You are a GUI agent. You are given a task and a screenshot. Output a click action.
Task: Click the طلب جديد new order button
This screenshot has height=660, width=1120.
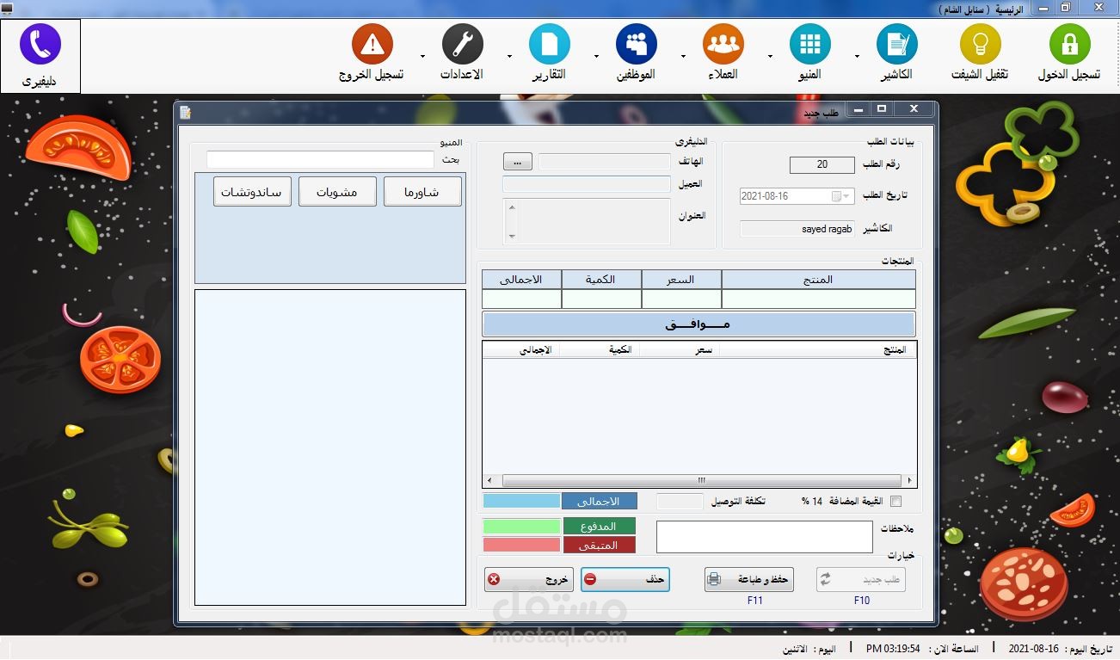(x=861, y=580)
